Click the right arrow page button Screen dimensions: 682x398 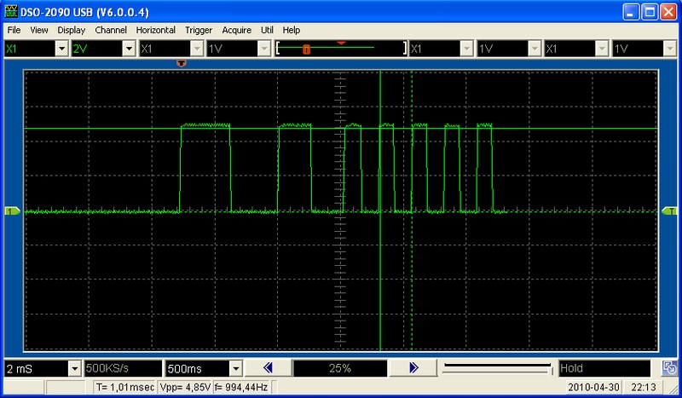413,368
